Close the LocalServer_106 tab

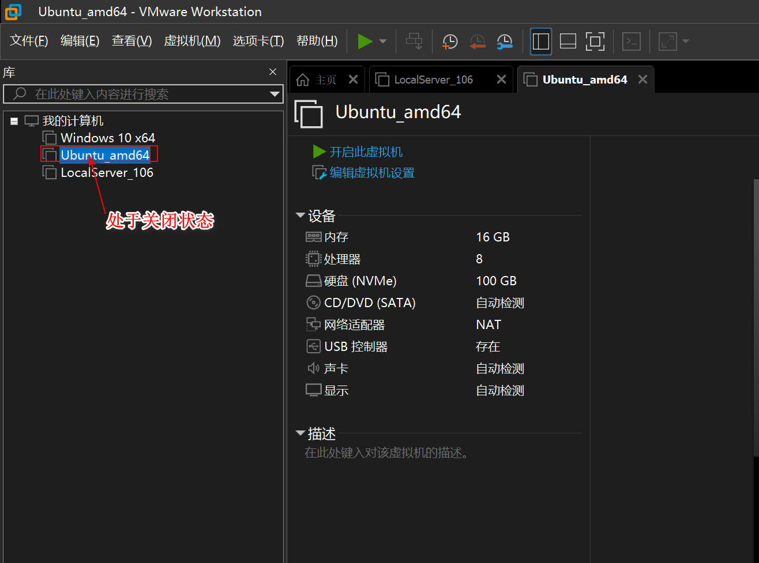point(501,80)
